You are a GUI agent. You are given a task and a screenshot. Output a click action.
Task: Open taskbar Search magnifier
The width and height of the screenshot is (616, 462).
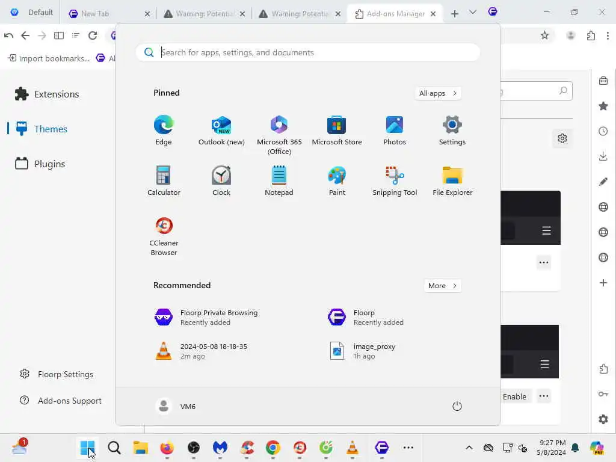click(x=114, y=448)
